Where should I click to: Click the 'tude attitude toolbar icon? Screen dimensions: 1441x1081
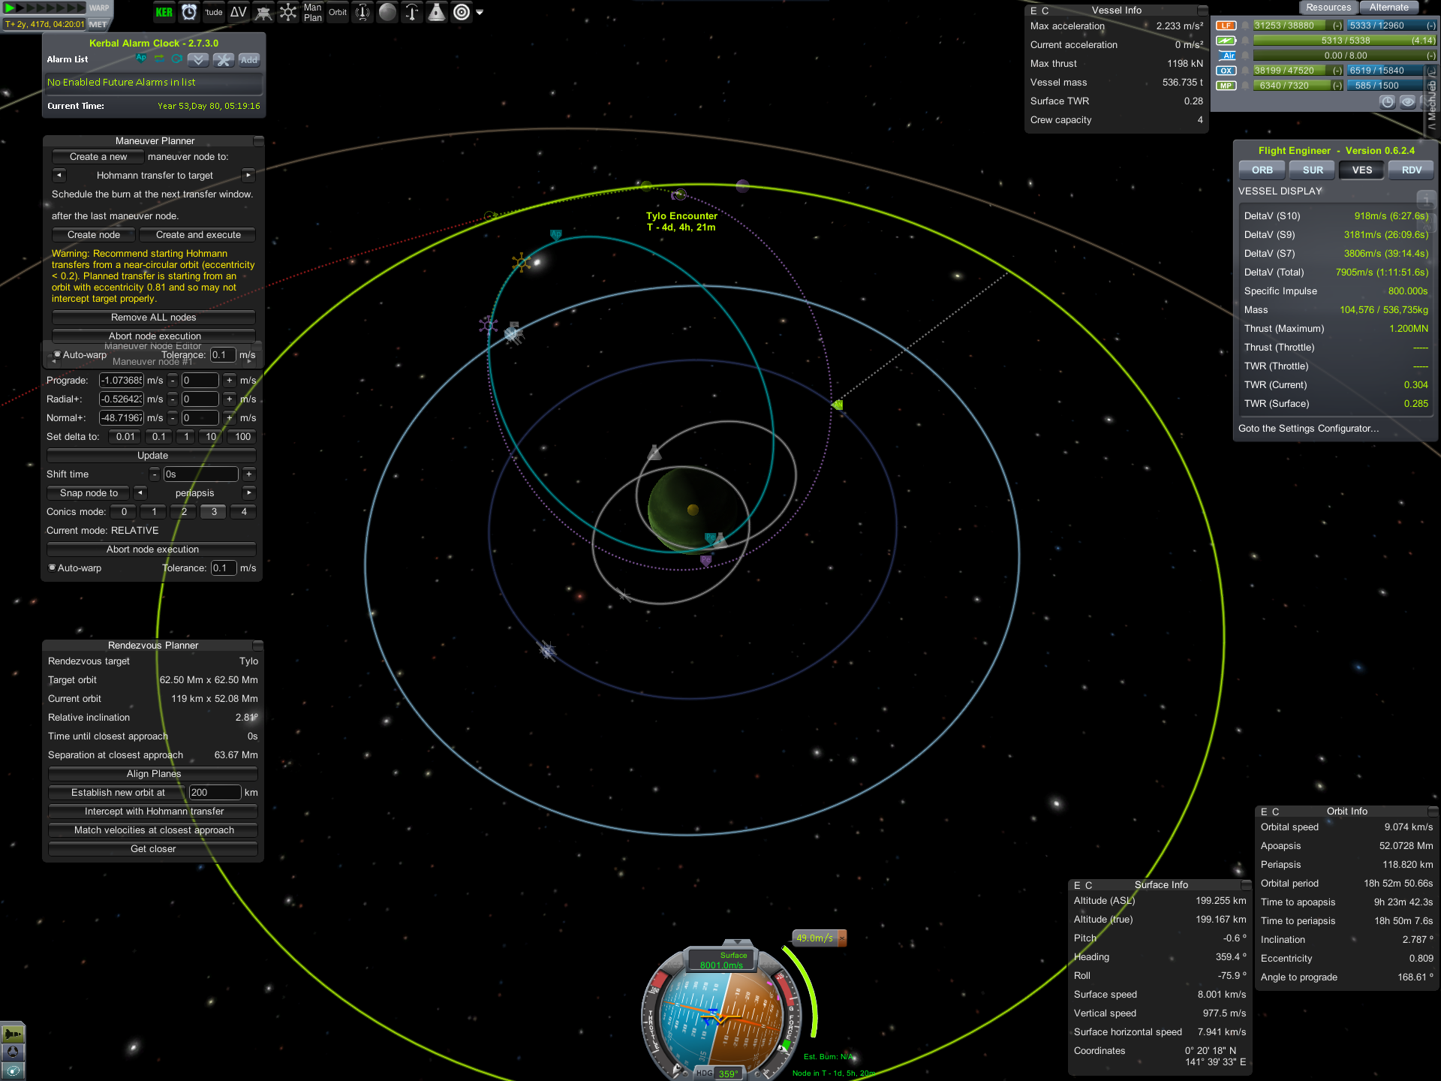point(214,12)
